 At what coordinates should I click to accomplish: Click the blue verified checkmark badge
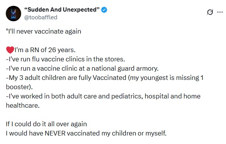click(104, 10)
